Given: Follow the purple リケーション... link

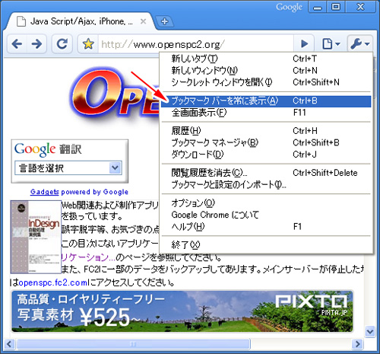Looking at the screenshot, I should [88, 257].
